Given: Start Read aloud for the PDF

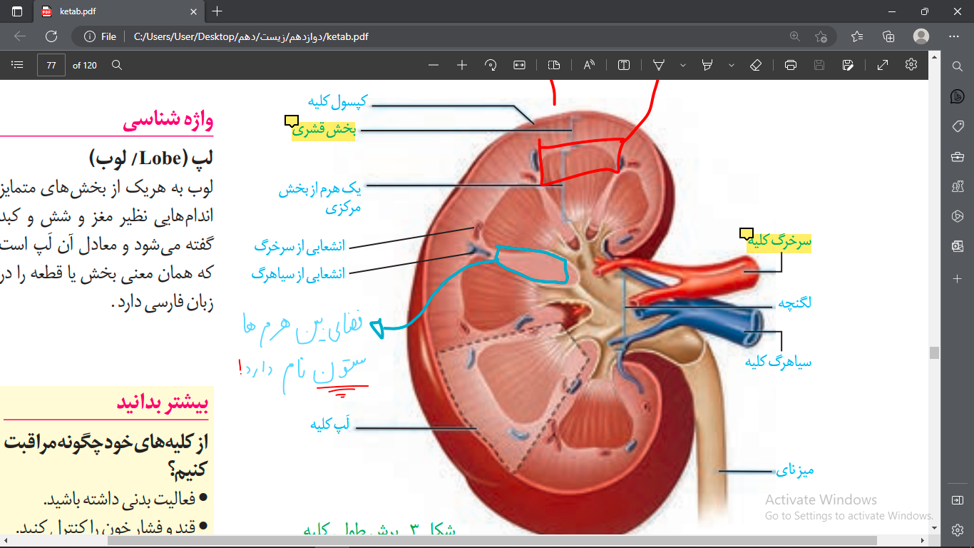Looking at the screenshot, I should [x=589, y=65].
